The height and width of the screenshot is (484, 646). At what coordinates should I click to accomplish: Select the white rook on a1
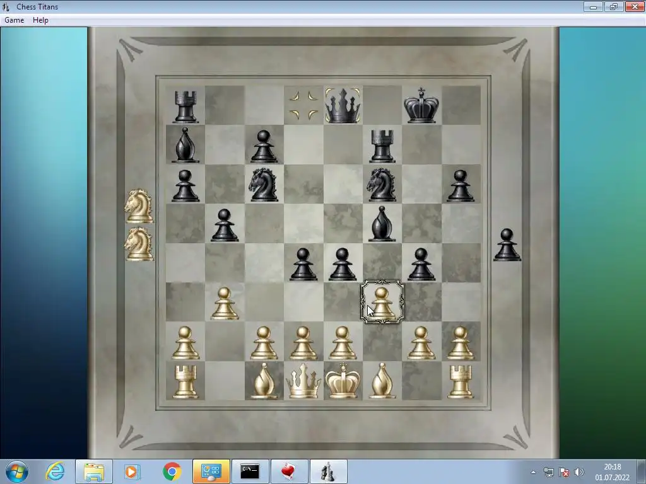tap(185, 383)
